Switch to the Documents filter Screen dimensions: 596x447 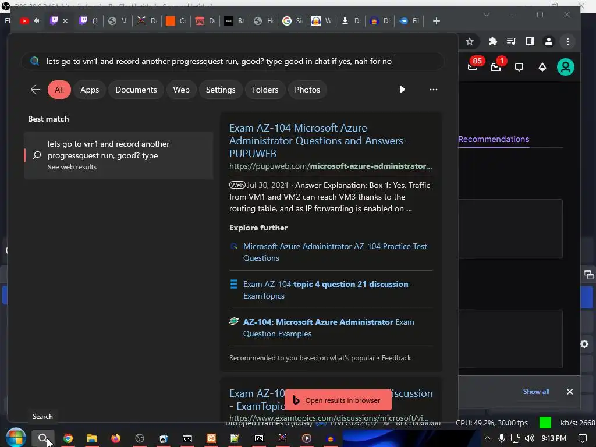pos(136,90)
